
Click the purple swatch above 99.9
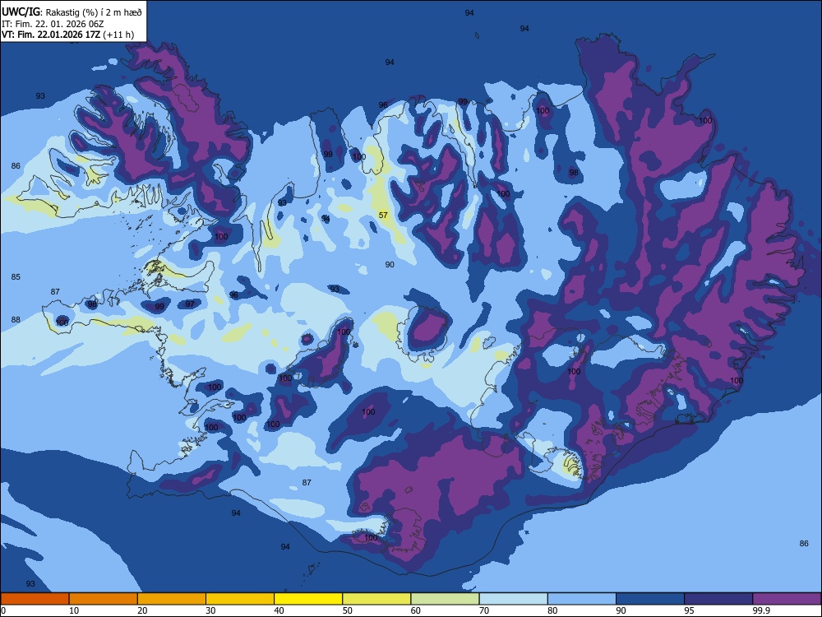coord(787,599)
